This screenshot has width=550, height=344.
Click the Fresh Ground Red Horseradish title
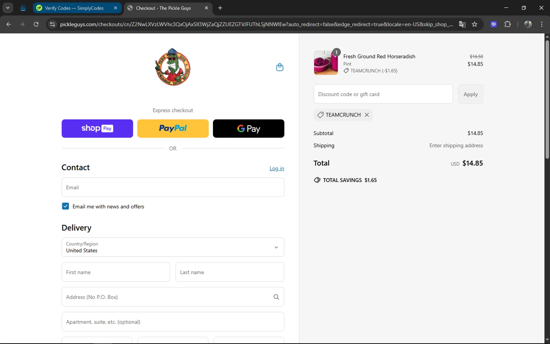[379, 56]
